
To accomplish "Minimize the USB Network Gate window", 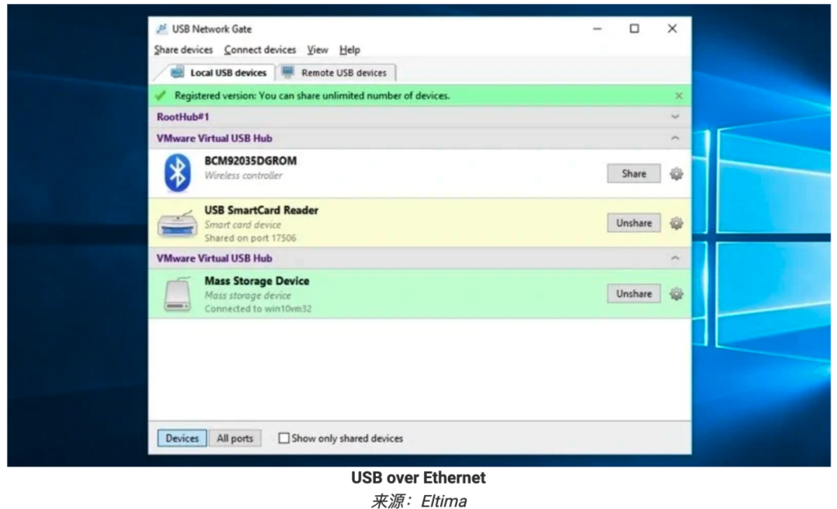I will pyautogui.click(x=598, y=29).
